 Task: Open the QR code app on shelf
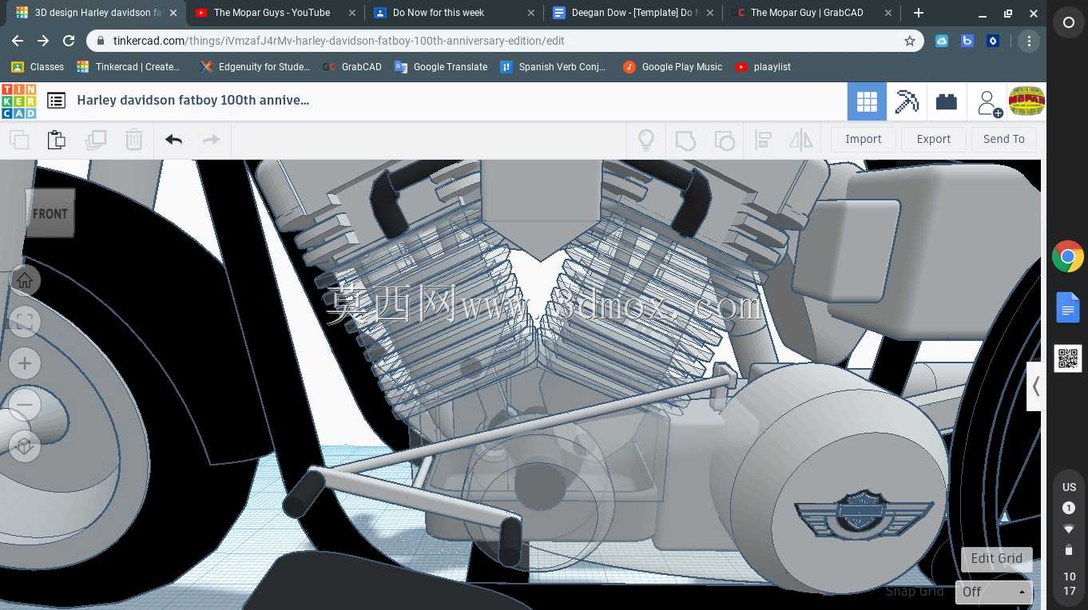1068,358
